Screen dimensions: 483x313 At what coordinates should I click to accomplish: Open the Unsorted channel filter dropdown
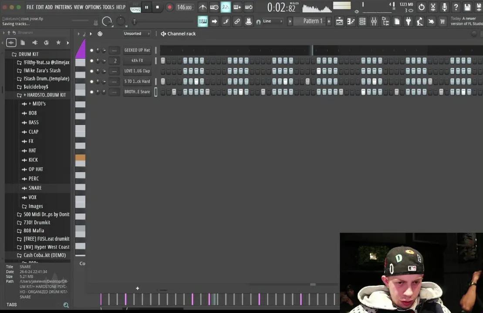[x=137, y=33]
